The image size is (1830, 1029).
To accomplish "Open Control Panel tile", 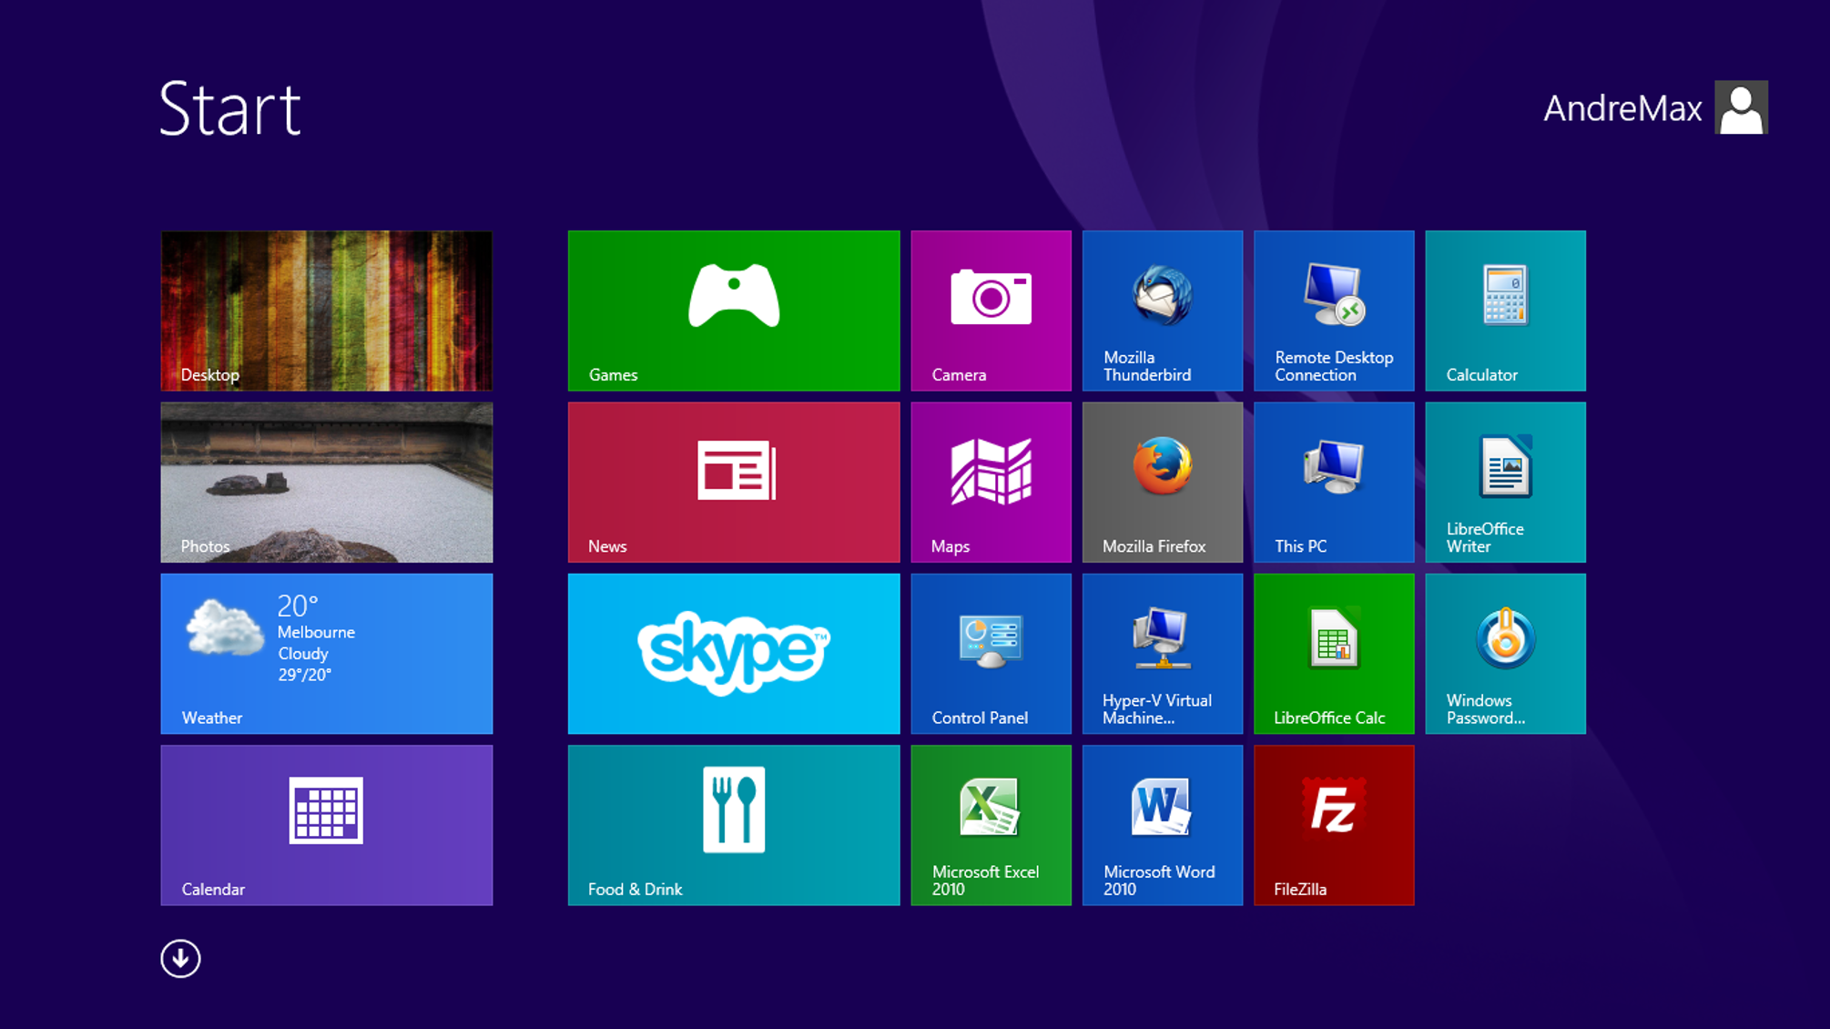I will (x=991, y=653).
